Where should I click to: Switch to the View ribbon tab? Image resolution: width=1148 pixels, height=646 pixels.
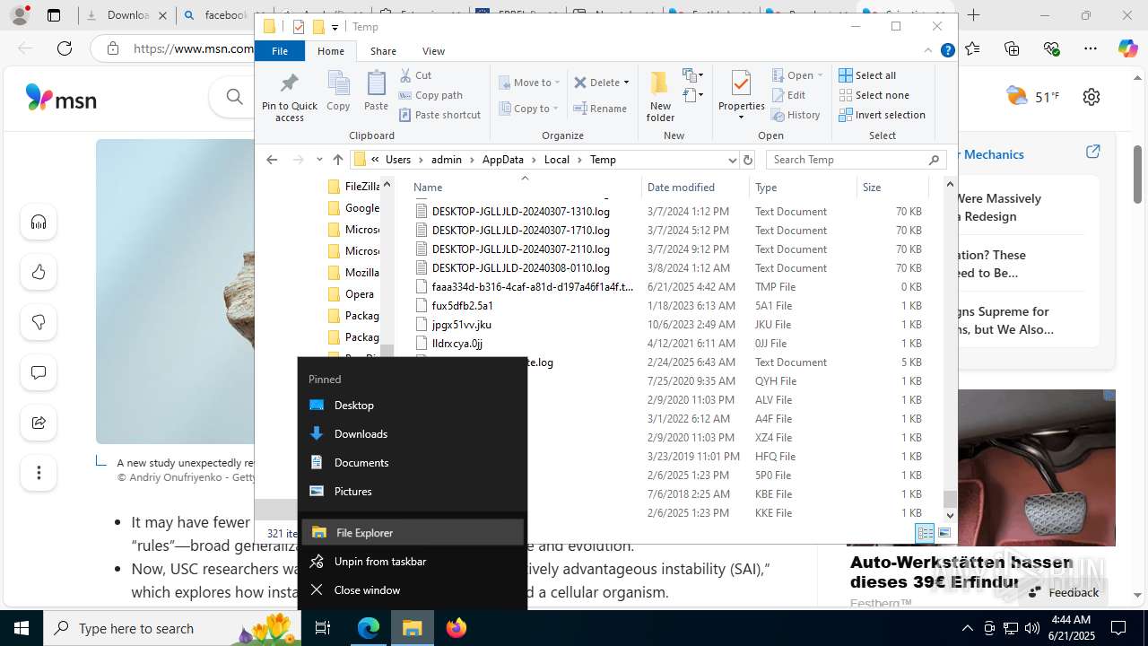pyautogui.click(x=433, y=51)
